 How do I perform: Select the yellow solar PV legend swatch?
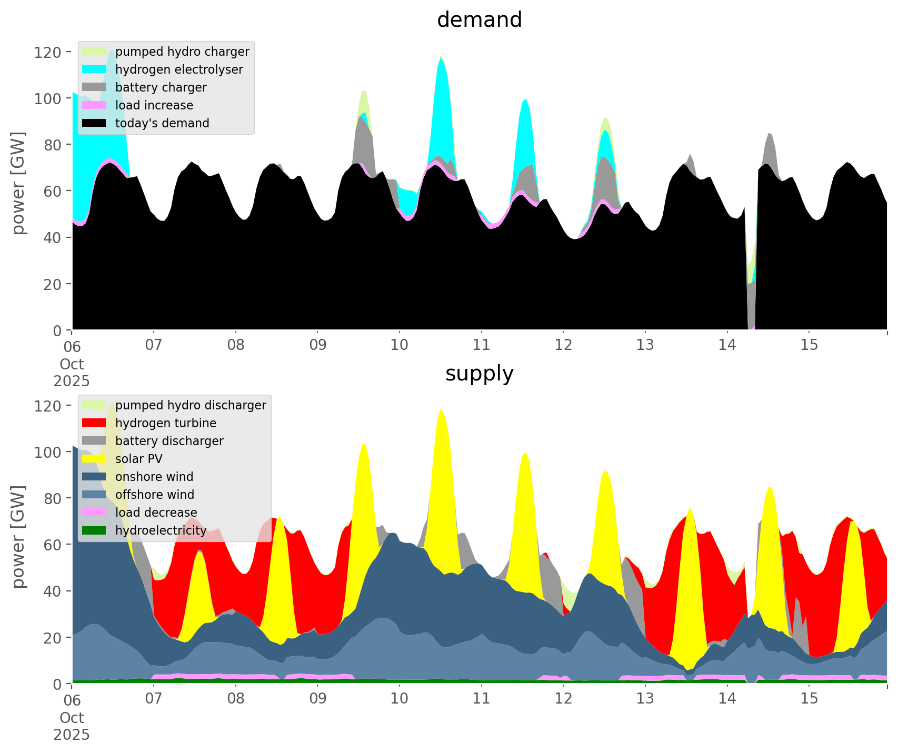pyautogui.click(x=94, y=459)
